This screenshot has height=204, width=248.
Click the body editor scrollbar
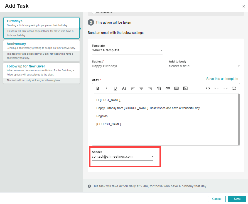click(239, 119)
